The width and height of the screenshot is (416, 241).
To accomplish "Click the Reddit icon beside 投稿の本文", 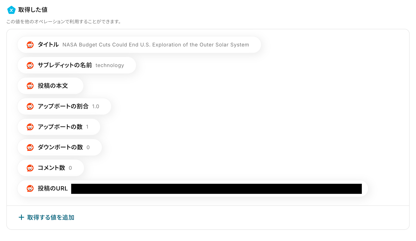I will point(30,86).
